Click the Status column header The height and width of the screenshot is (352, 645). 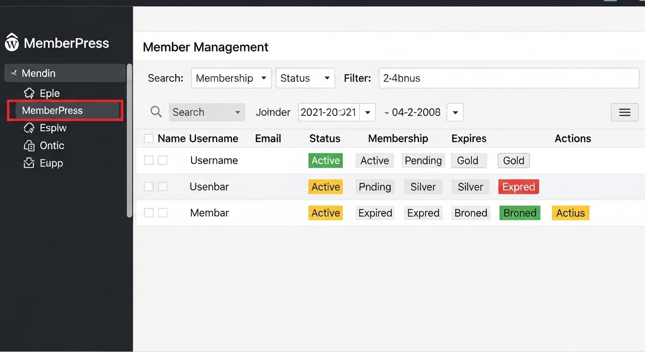pos(325,138)
